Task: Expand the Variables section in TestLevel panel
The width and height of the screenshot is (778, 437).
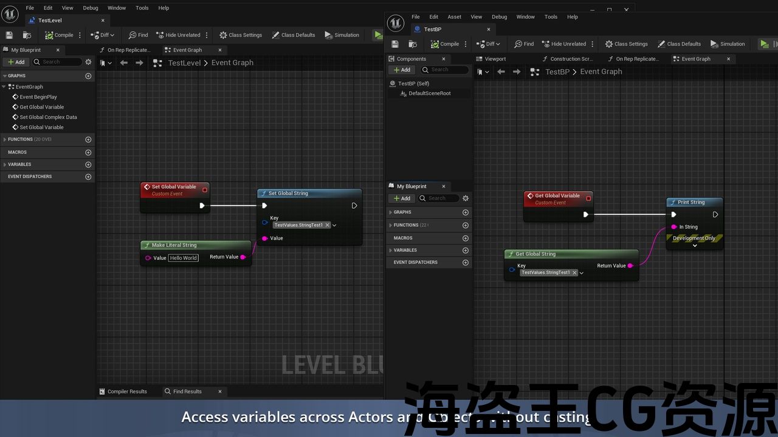Action: (x=5, y=164)
